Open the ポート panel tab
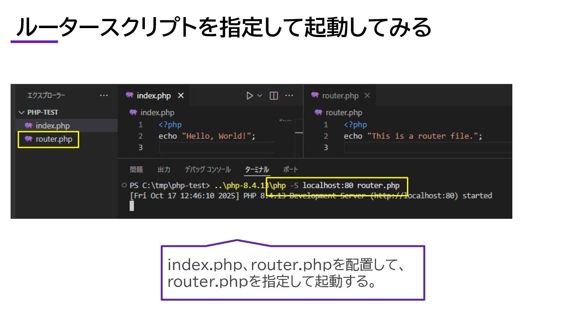Viewport: 586px width, 330px height. [291, 169]
